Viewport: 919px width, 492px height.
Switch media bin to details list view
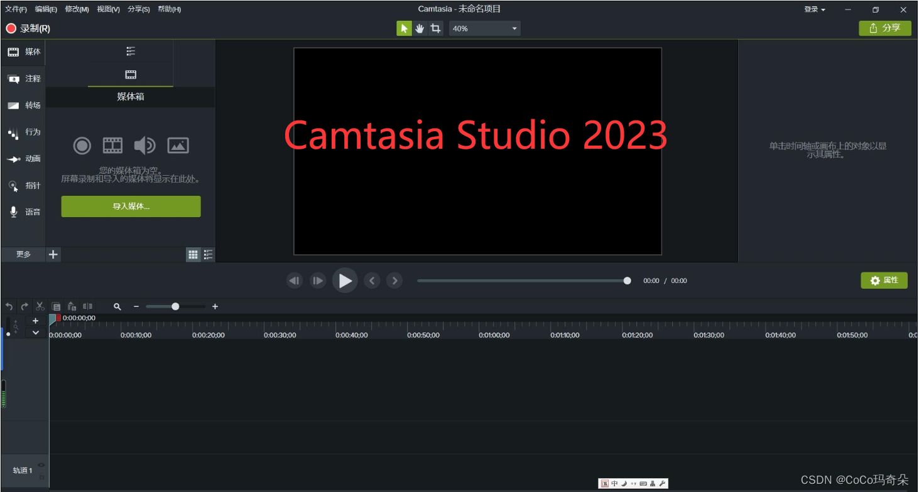click(208, 254)
